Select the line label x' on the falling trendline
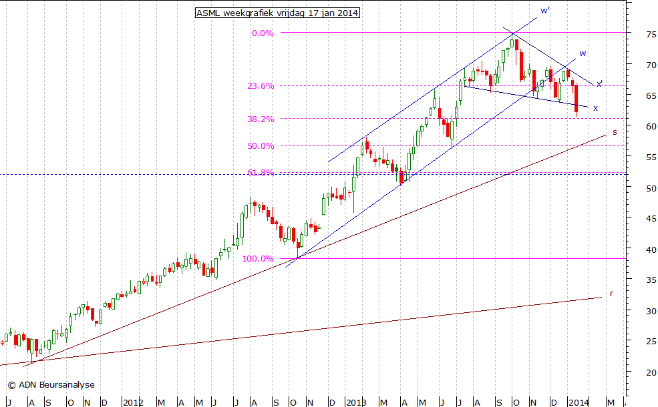The height and width of the screenshot is (407, 658). point(599,84)
